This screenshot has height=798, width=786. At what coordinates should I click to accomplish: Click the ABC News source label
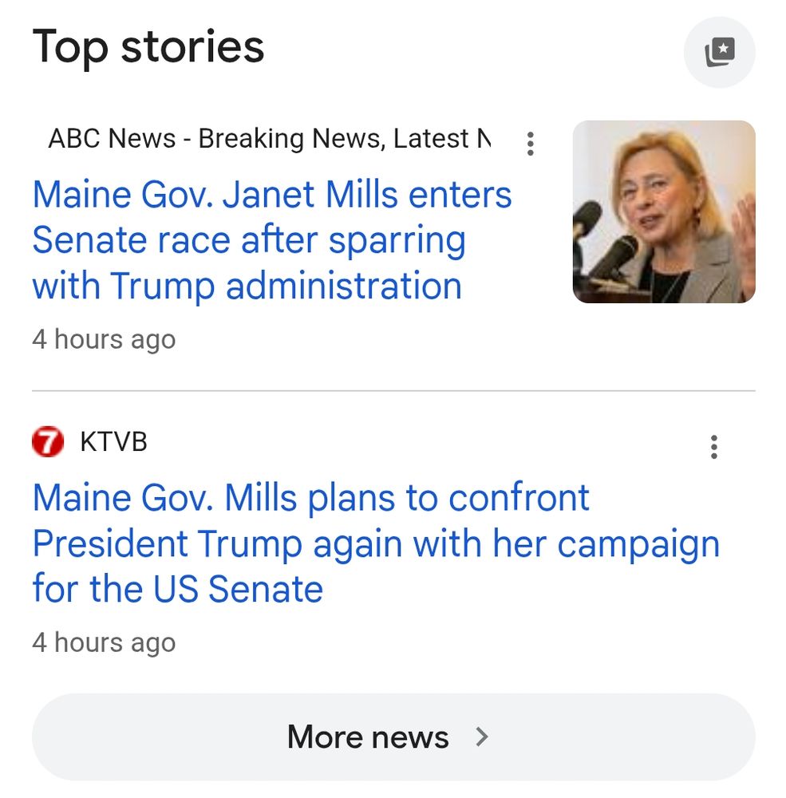click(111, 139)
